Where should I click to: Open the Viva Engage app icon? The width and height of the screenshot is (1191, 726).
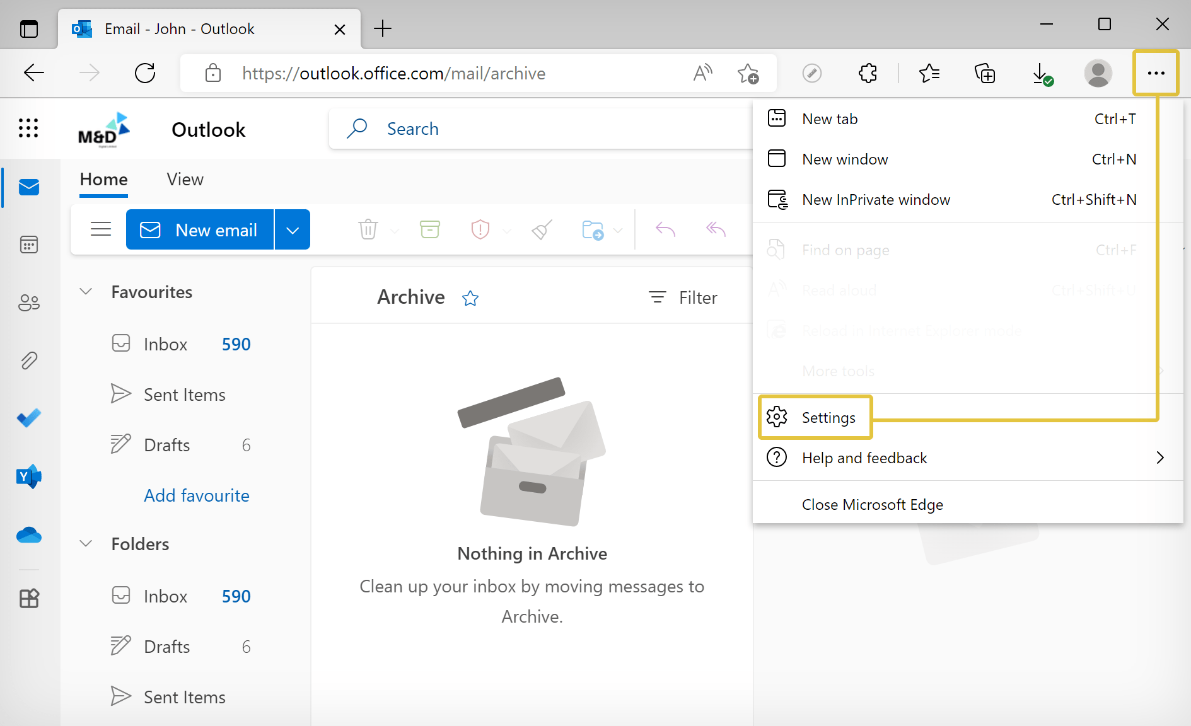coord(29,477)
